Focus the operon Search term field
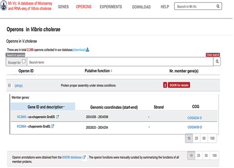The image size is (234, 168). (120, 62)
